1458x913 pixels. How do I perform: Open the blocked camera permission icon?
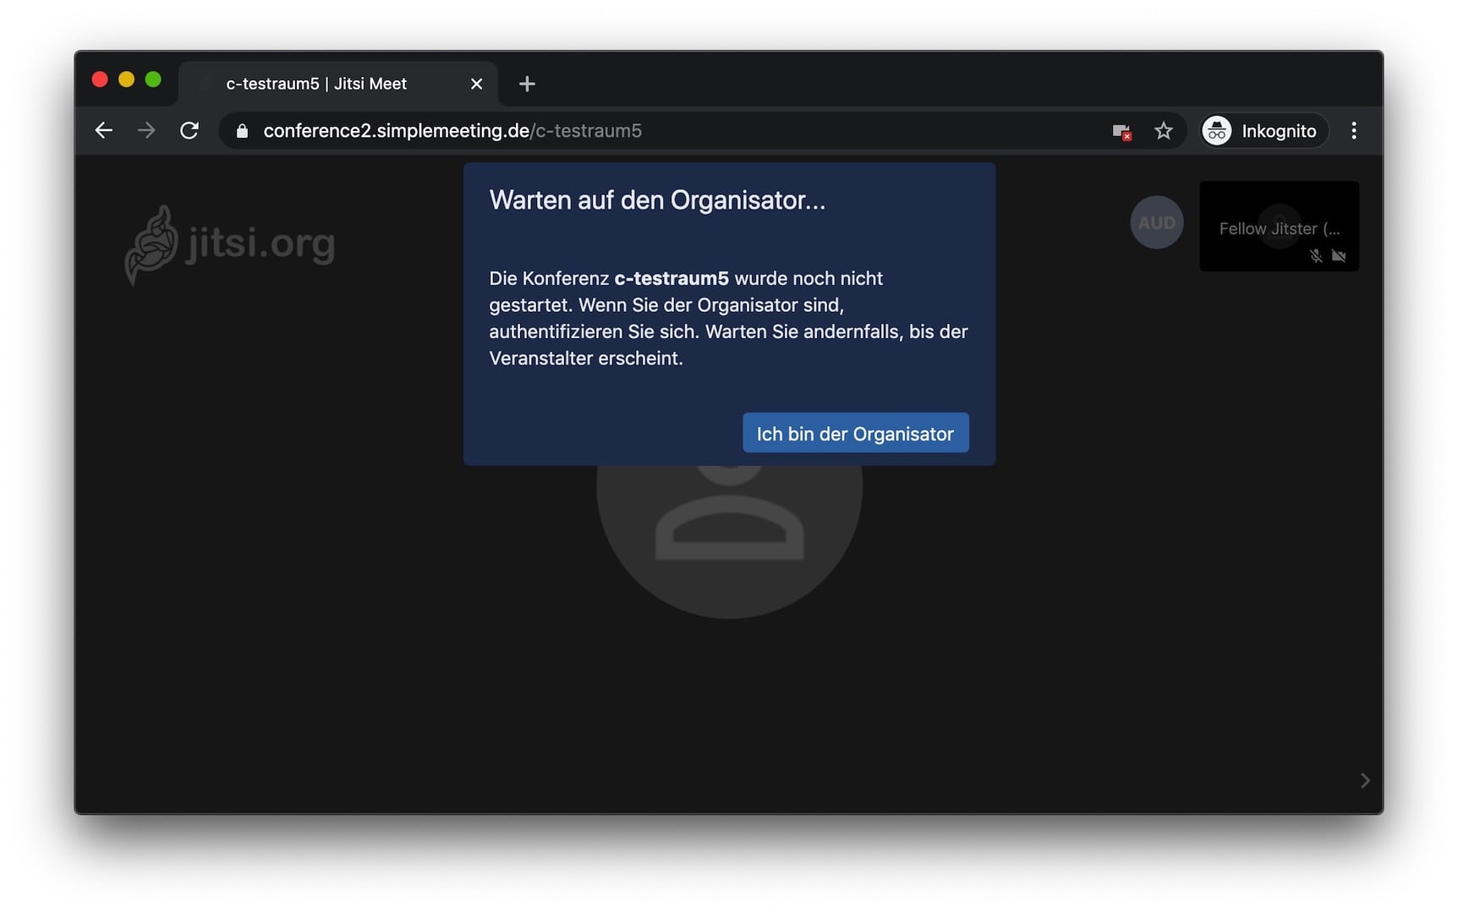click(x=1121, y=131)
